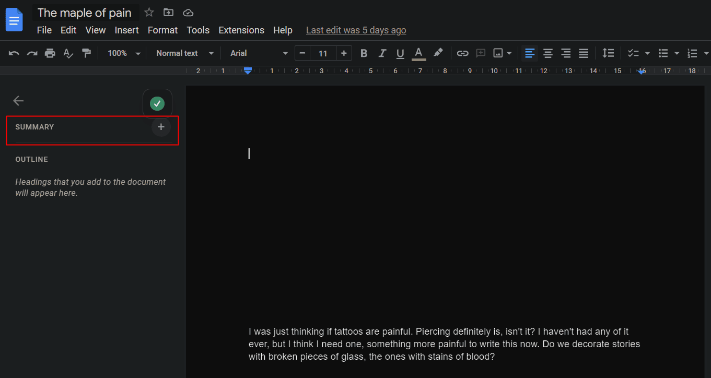
Task: Edit the font size field
Action: (323, 53)
